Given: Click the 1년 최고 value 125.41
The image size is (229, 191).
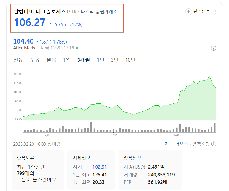Looking at the screenshot, I should pyautogui.click(x=100, y=175).
